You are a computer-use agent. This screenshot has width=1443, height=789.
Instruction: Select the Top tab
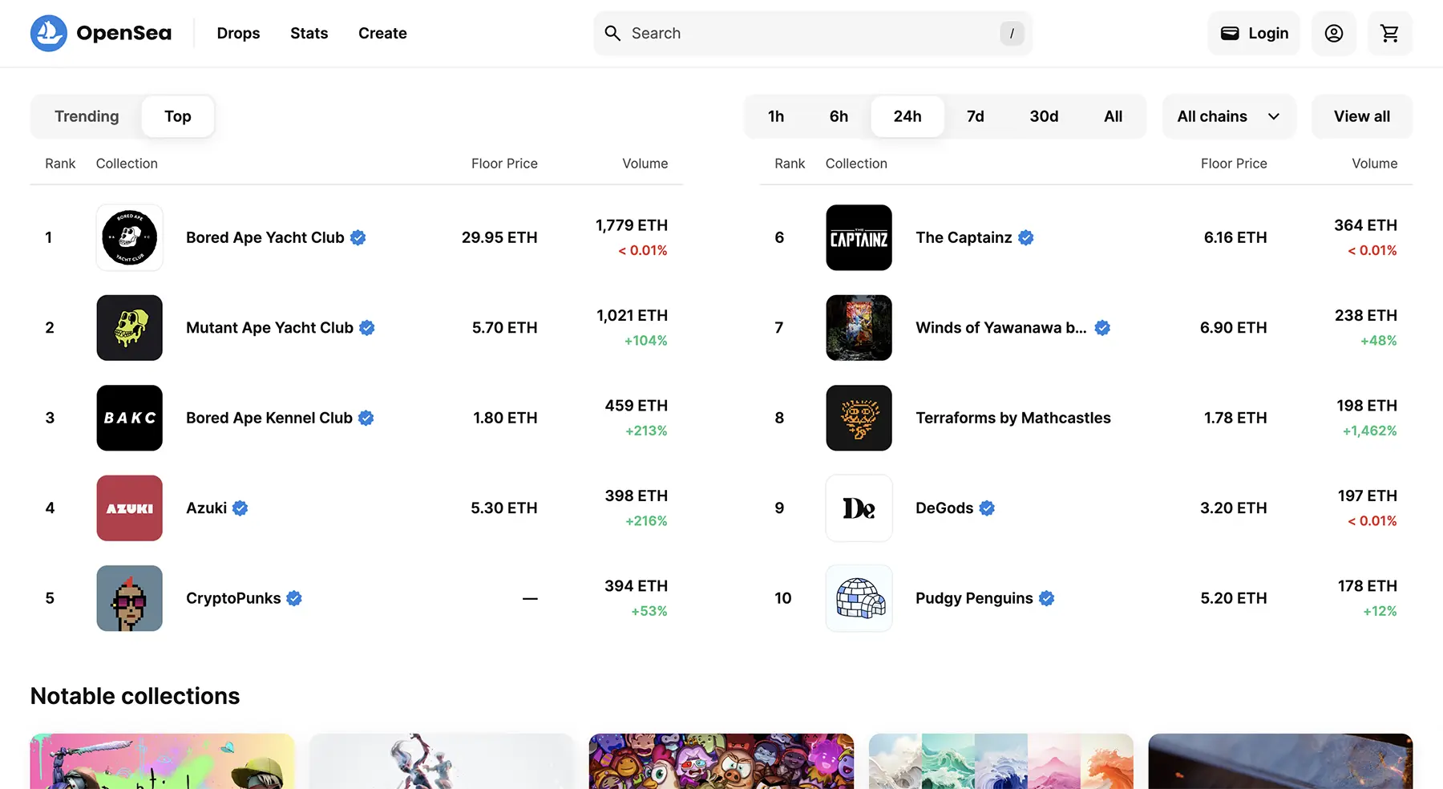point(178,116)
